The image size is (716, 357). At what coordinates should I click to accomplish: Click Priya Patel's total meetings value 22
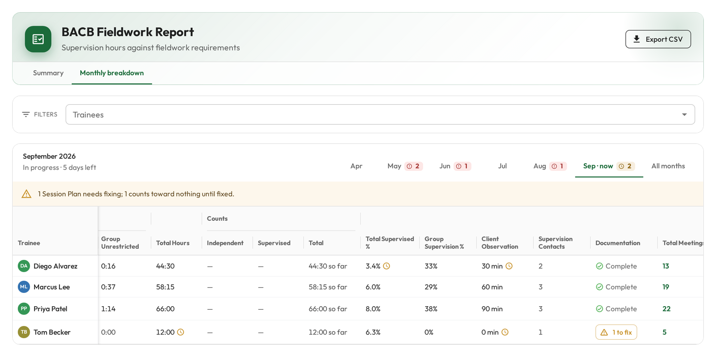pos(667,309)
